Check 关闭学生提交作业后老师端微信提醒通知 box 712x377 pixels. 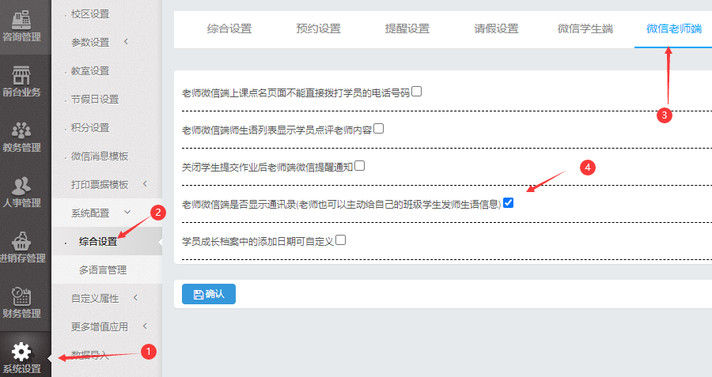(359, 166)
